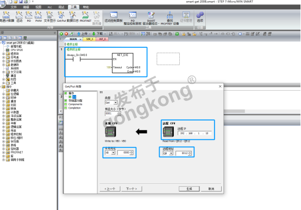Launch the Get/Put wizard from ribbon
301x210 pixels.
pyautogui.click(x=61, y=17)
